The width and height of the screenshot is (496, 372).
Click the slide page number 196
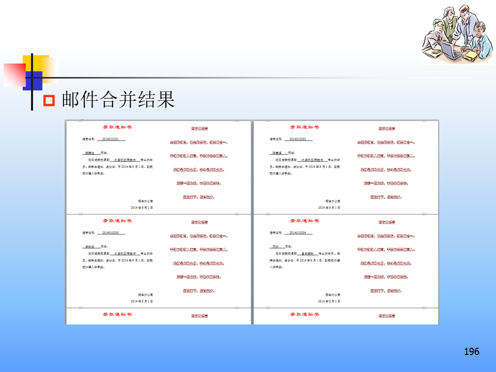click(x=472, y=351)
